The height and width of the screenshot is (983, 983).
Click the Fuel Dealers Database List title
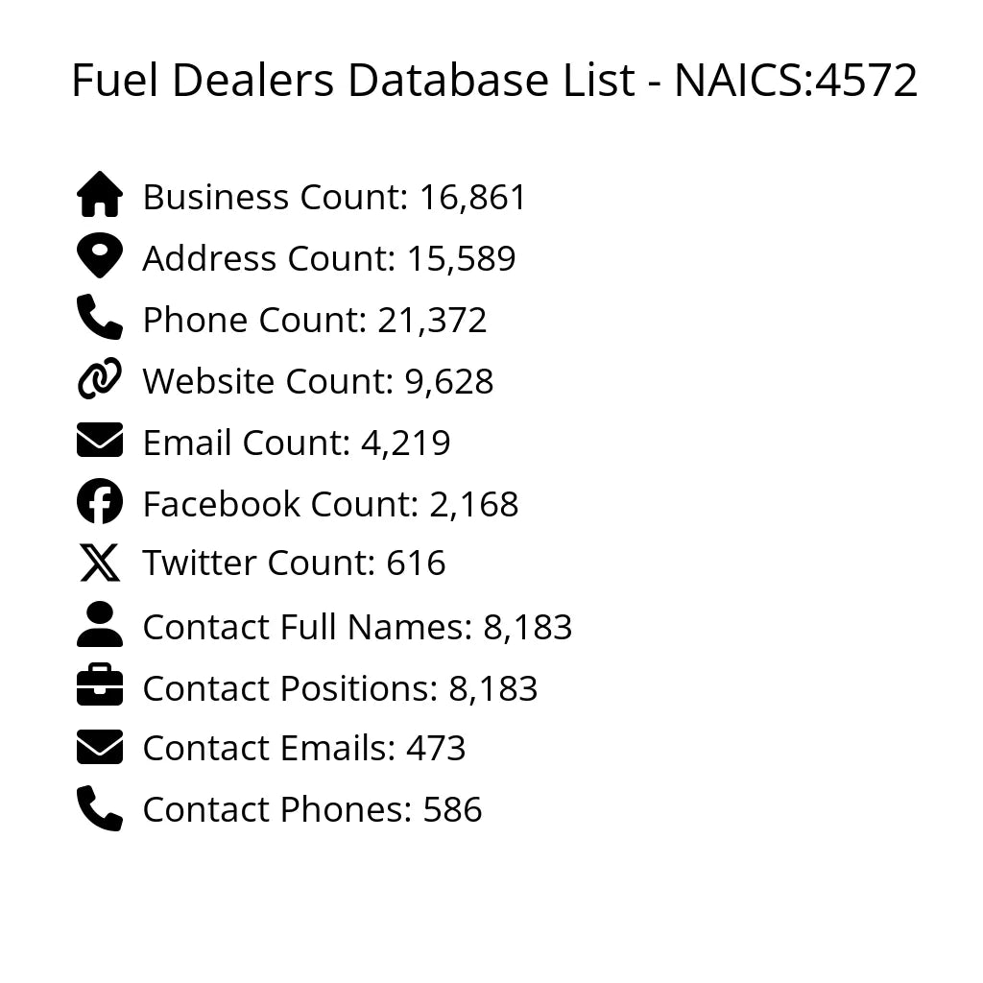click(494, 81)
